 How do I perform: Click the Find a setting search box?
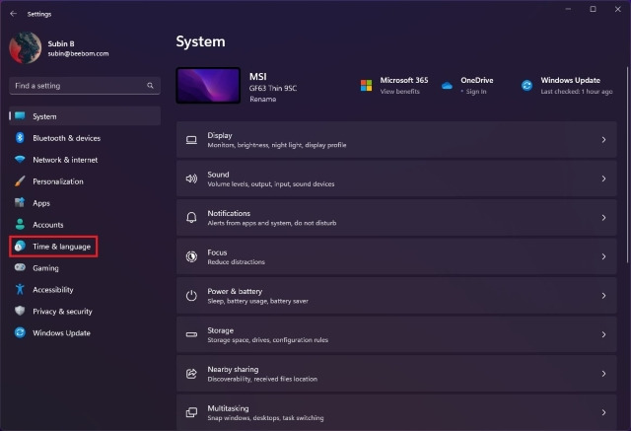pyautogui.click(x=85, y=86)
